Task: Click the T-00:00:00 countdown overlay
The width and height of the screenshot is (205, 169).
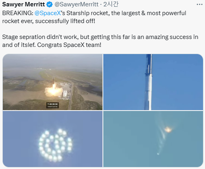Action: (52, 105)
